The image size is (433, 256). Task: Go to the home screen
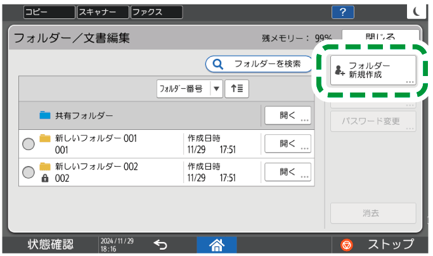coord(217,245)
